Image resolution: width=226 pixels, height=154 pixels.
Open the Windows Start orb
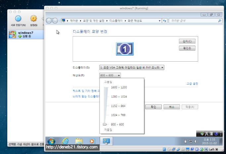pos(51,141)
